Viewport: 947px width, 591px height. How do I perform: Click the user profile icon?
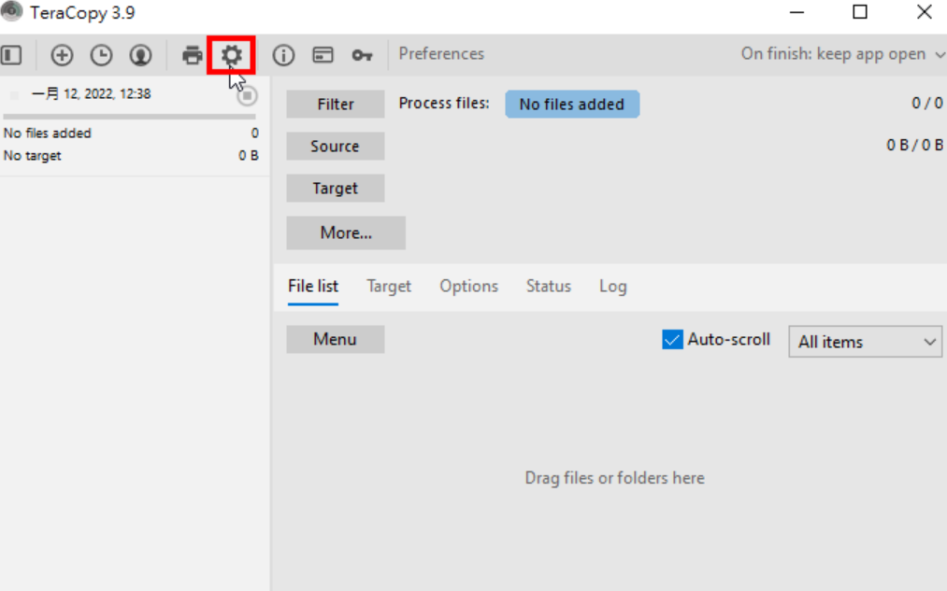tap(141, 55)
